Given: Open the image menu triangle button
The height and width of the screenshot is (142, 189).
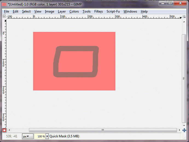Looking at the screenshot, I should (4, 16).
